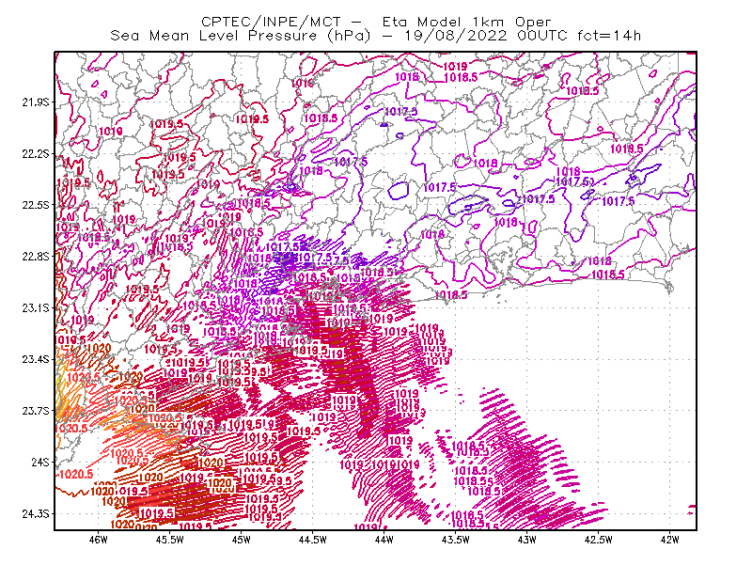Click longitude axis label "46W"
This screenshot has width=752, height=581.
tap(99, 540)
